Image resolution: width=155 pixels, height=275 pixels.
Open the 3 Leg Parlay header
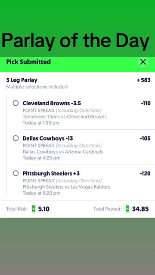(x=22, y=80)
